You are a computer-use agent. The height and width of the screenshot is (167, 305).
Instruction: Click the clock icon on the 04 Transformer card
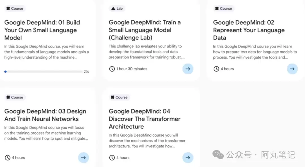112,158
